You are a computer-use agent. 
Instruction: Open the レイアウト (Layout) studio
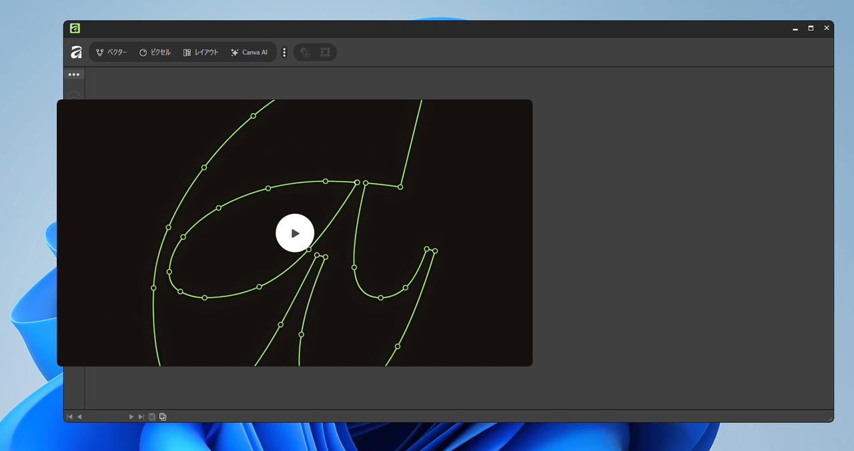[201, 53]
